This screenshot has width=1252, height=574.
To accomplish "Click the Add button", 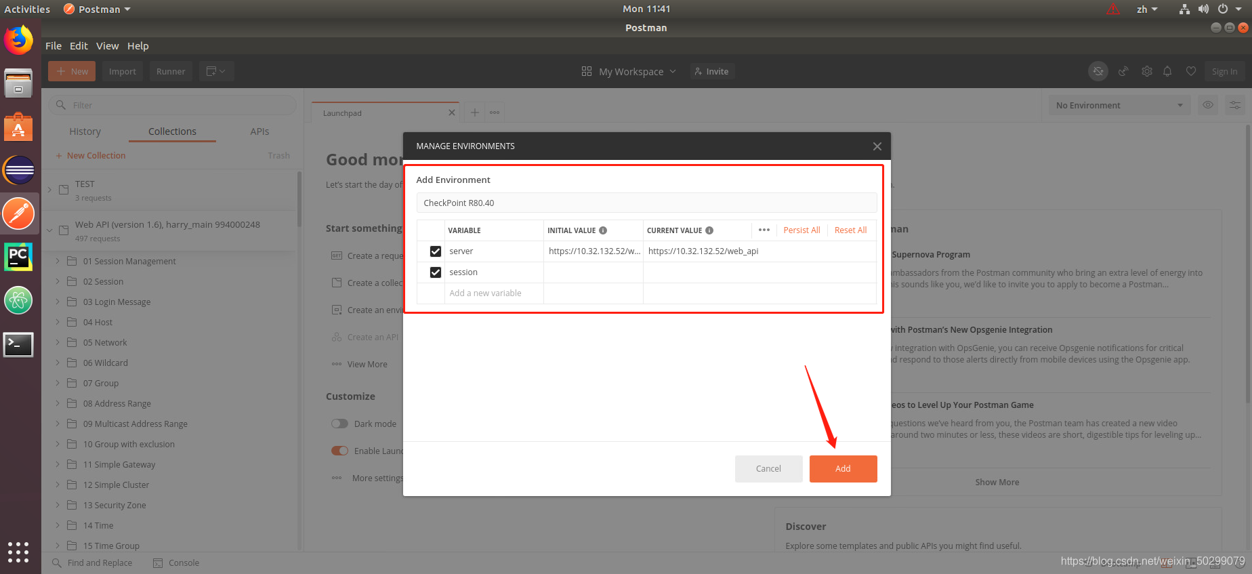I will point(843,469).
